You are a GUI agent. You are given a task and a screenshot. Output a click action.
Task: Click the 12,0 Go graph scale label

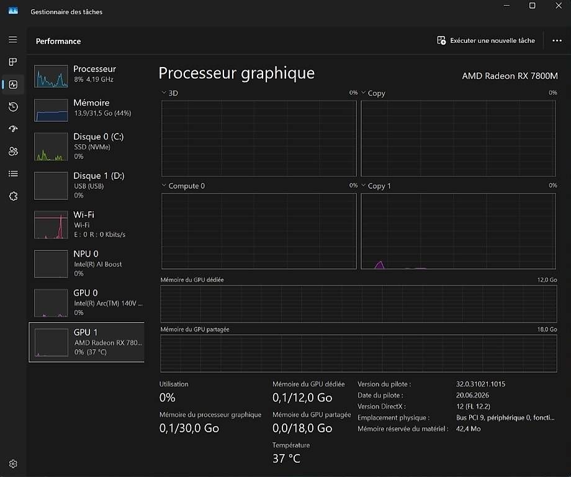547,280
